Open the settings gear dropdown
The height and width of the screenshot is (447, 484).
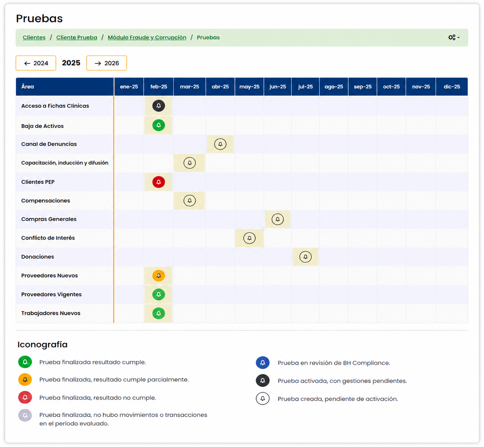point(454,37)
